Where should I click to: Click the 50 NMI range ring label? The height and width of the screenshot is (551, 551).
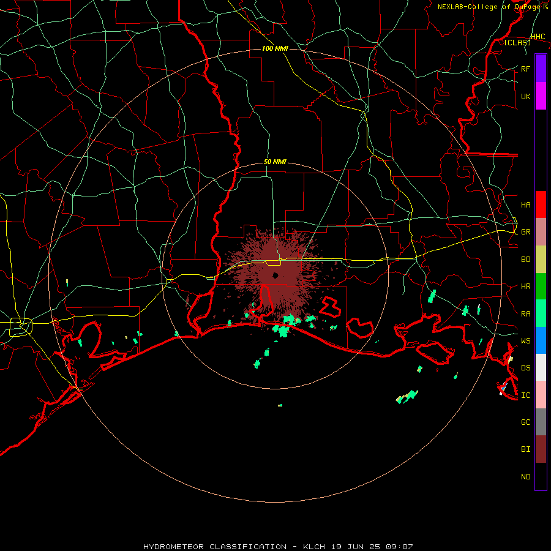point(275,162)
